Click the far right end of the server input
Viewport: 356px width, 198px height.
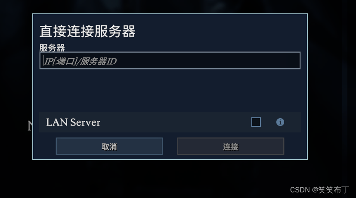click(295, 60)
